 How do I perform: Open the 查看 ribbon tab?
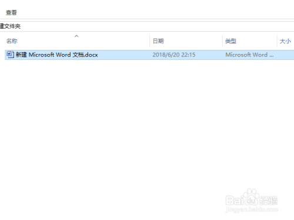11,13
